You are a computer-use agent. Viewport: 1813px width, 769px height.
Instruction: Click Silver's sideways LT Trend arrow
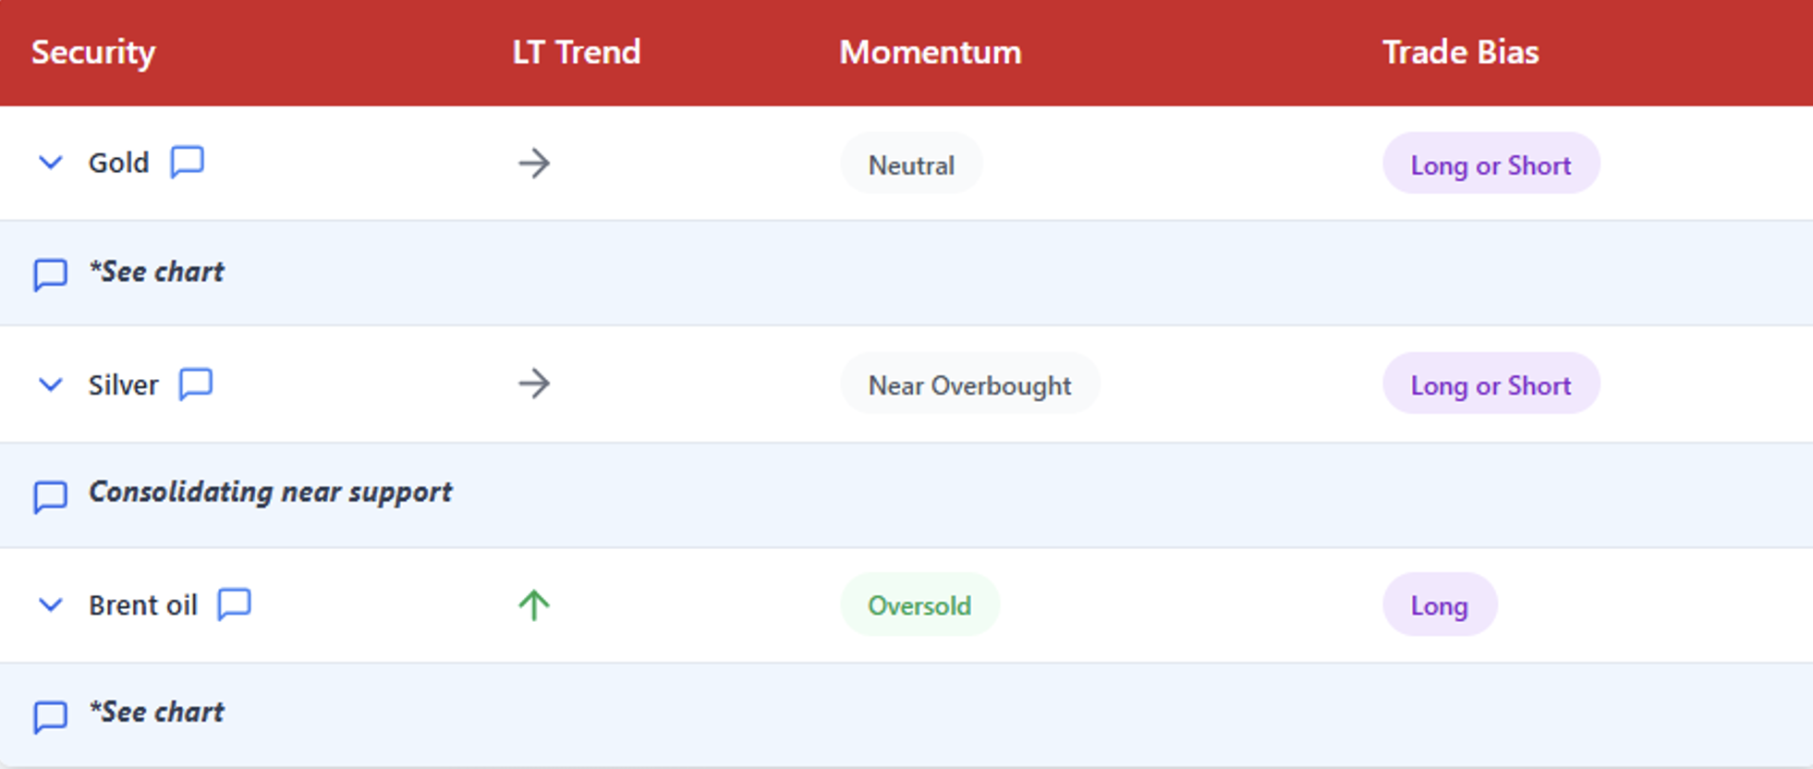tap(534, 384)
